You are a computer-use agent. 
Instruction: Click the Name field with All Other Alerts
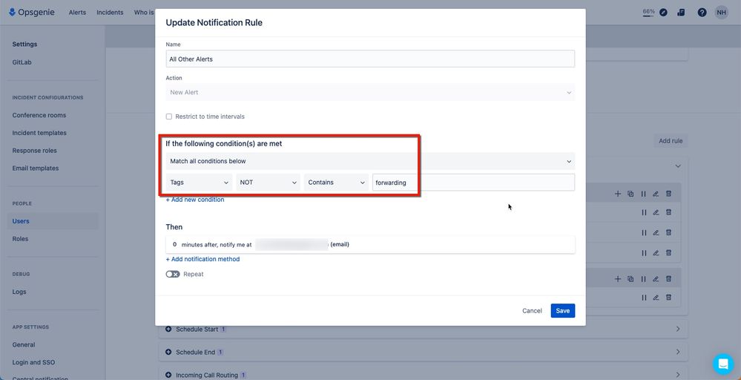pos(370,59)
